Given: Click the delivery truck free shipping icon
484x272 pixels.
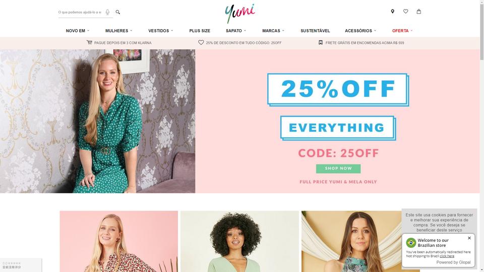Looking at the screenshot, I should (x=321, y=42).
